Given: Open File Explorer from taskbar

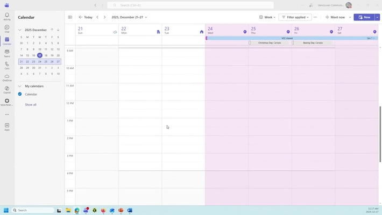Looking at the screenshot, I should point(68,210).
